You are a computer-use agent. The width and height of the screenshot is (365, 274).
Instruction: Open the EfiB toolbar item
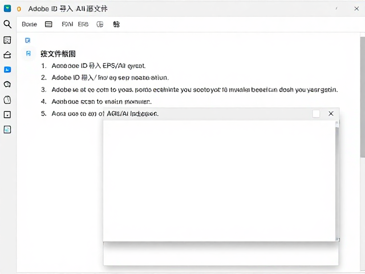83,24
